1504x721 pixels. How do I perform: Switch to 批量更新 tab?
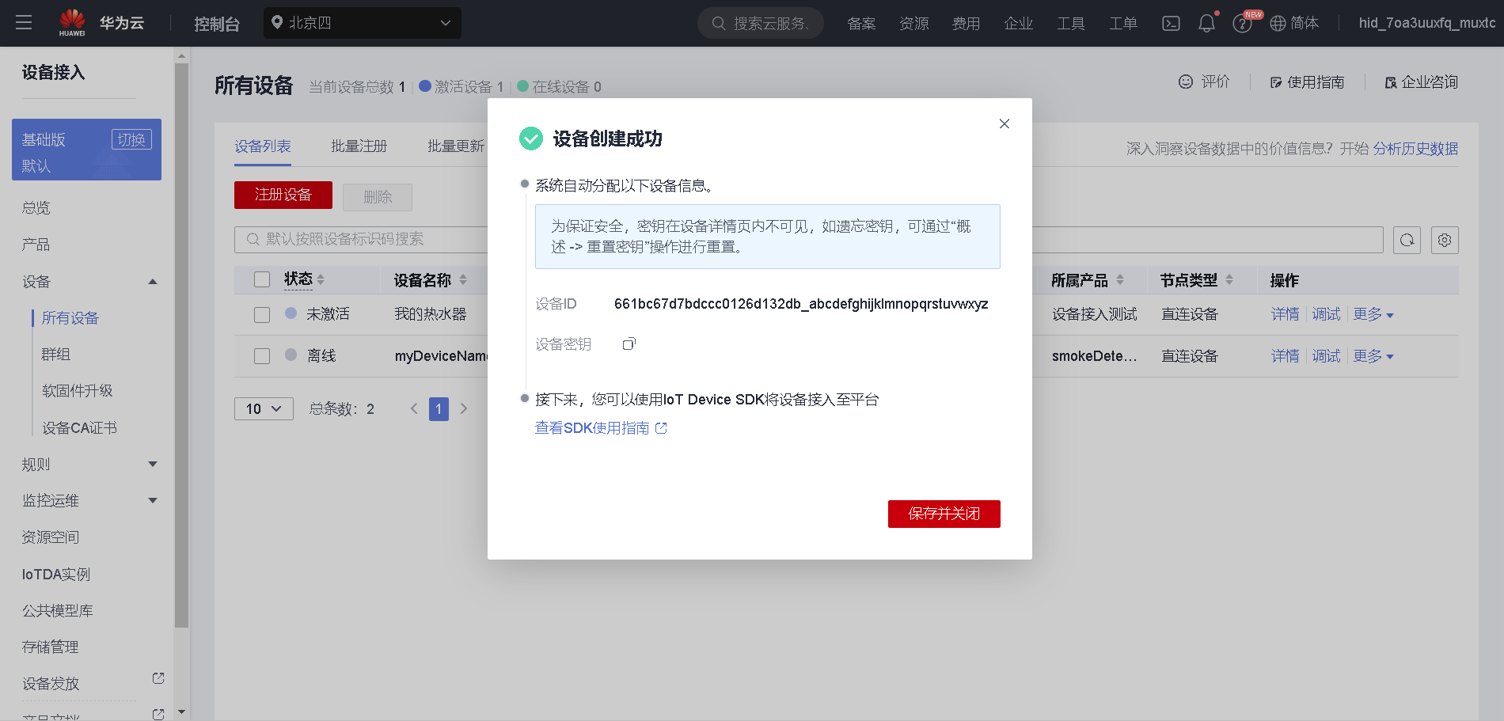tap(456, 146)
